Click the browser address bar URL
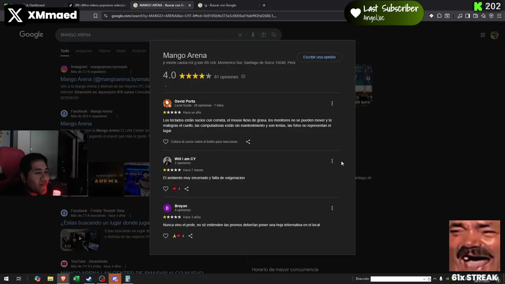Viewport: 505px width, 284px height. [194, 16]
